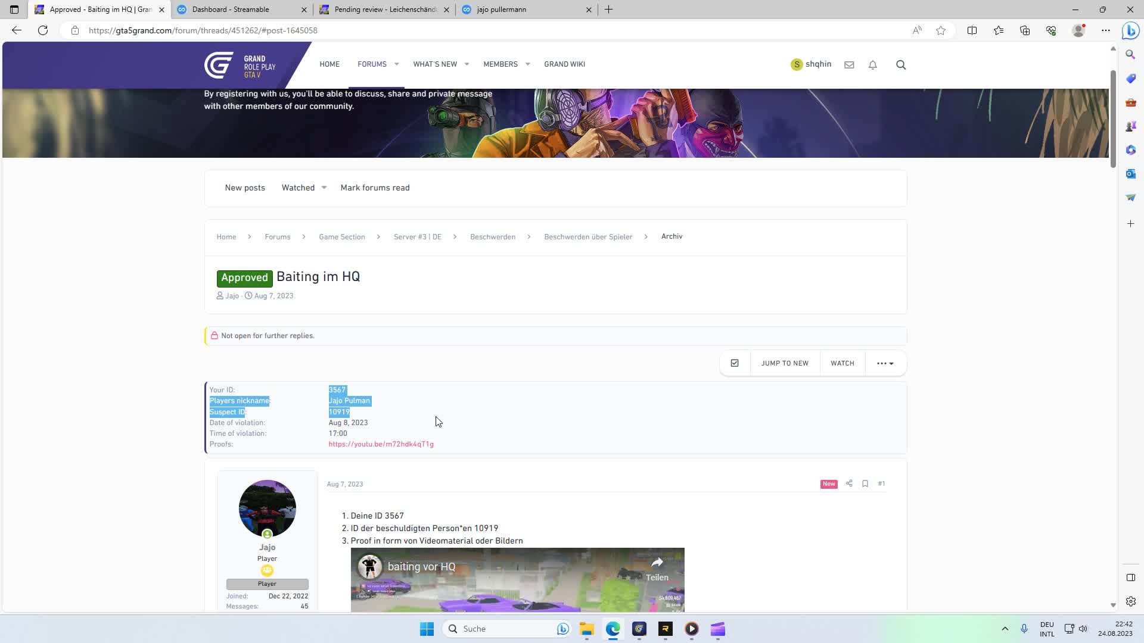
Task: Toggle WATCH on this thread
Action: (842, 363)
